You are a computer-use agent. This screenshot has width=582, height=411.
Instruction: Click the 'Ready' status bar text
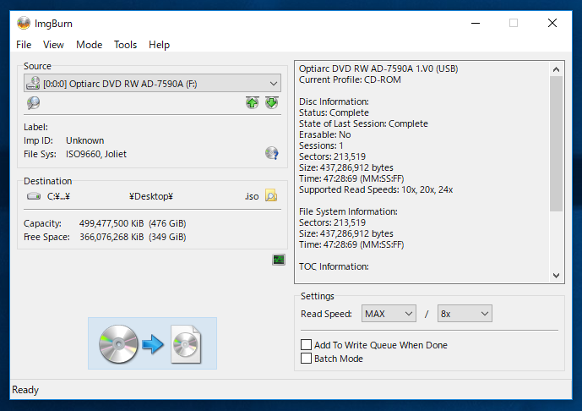[x=25, y=390]
